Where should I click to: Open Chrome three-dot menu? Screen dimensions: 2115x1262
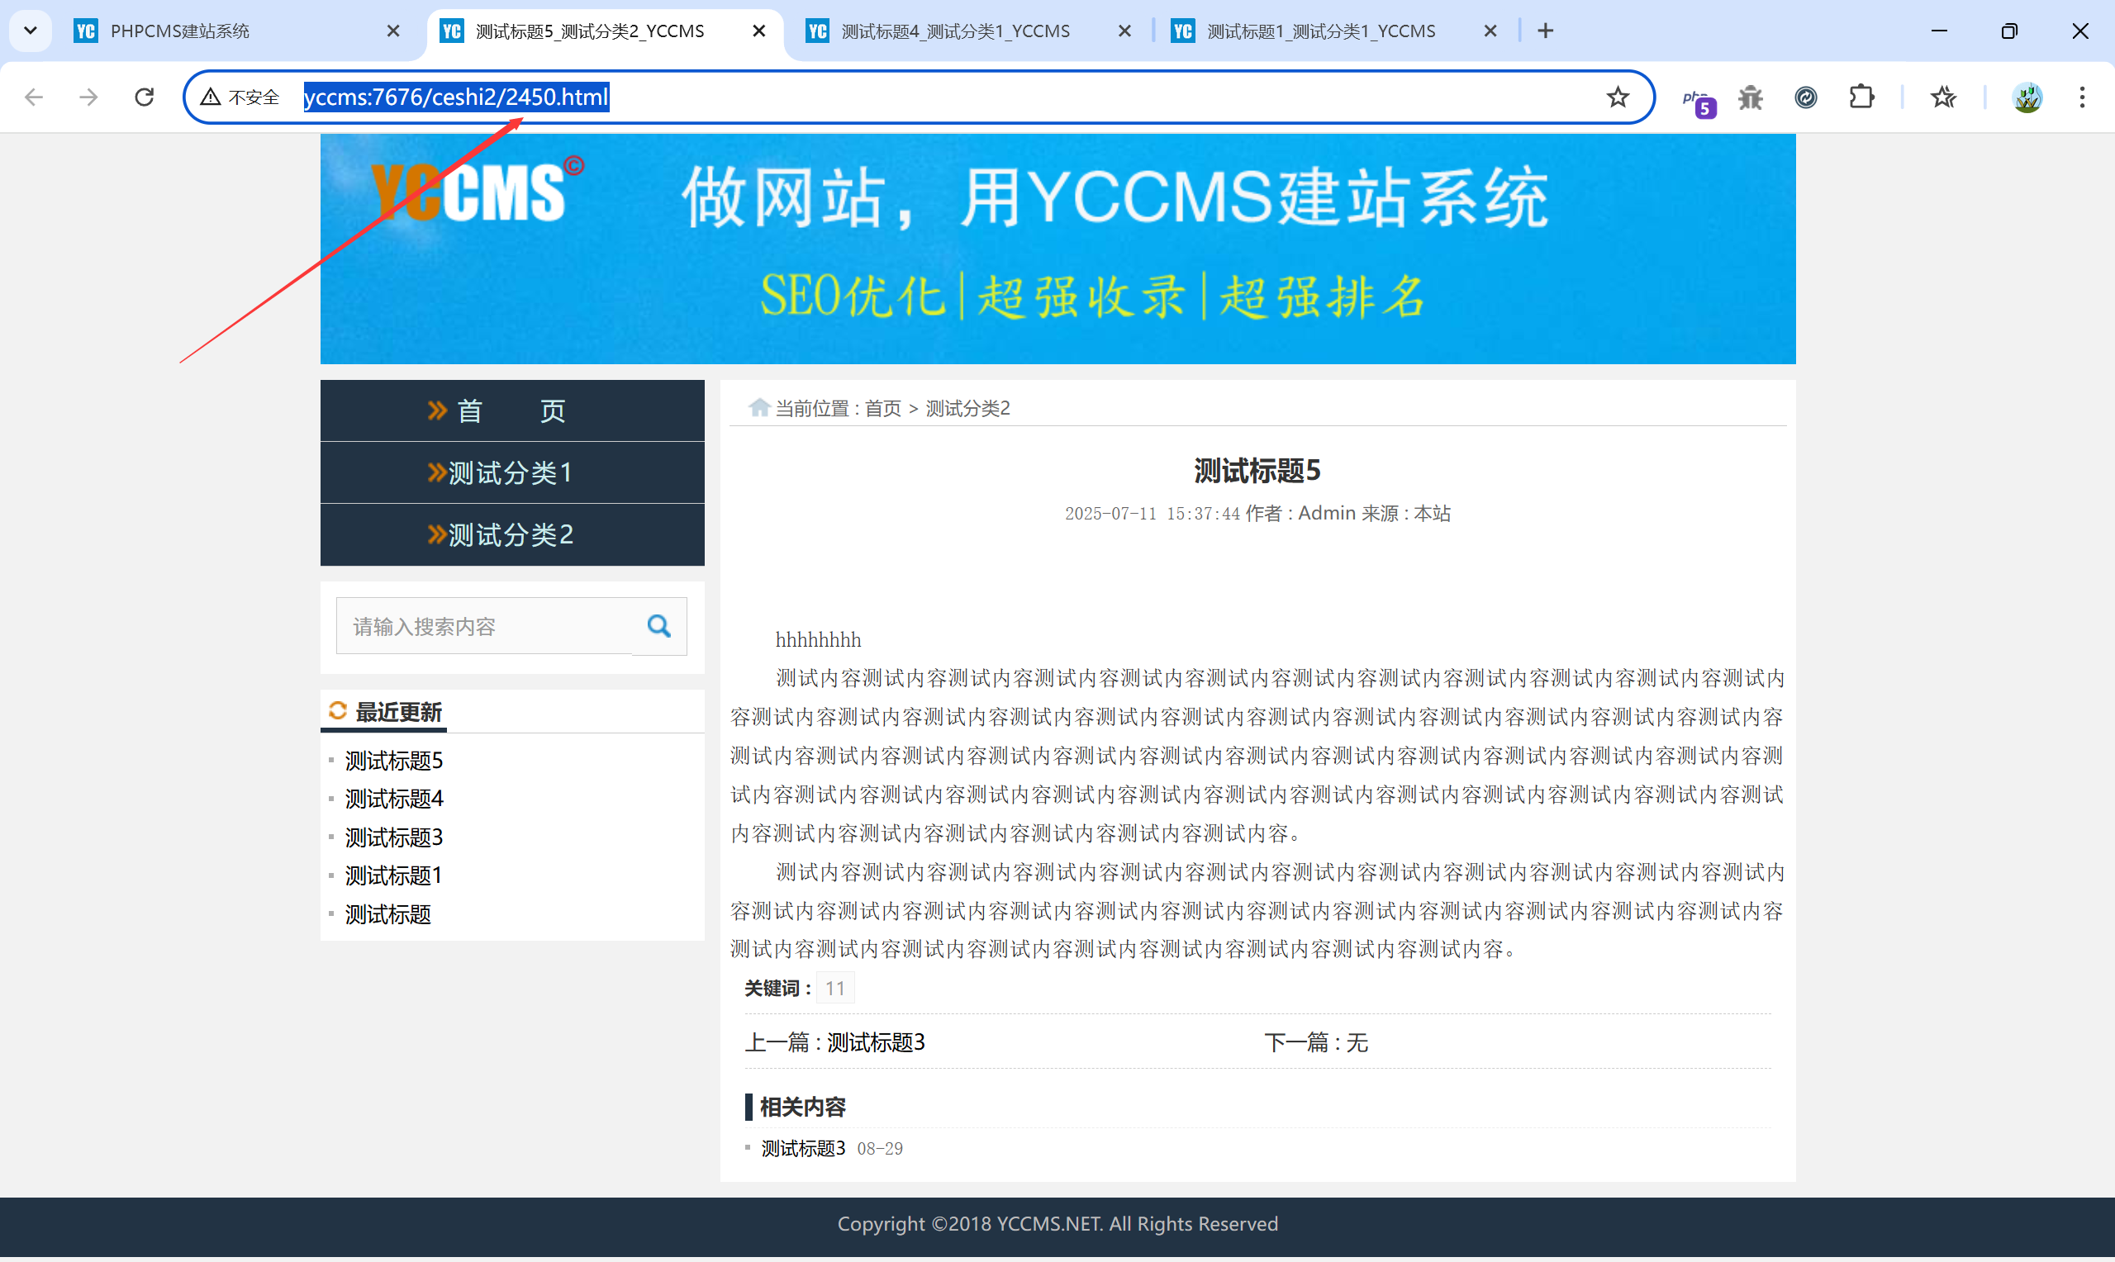click(x=2081, y=97)
